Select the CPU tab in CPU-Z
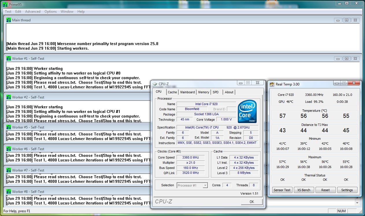Viewport: 365px width, 216px height. click(x=159, y=92)
